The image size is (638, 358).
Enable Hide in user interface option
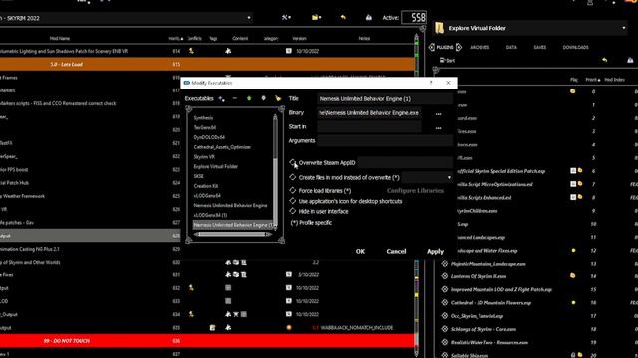pyautogui.click(x=293, y=211)
